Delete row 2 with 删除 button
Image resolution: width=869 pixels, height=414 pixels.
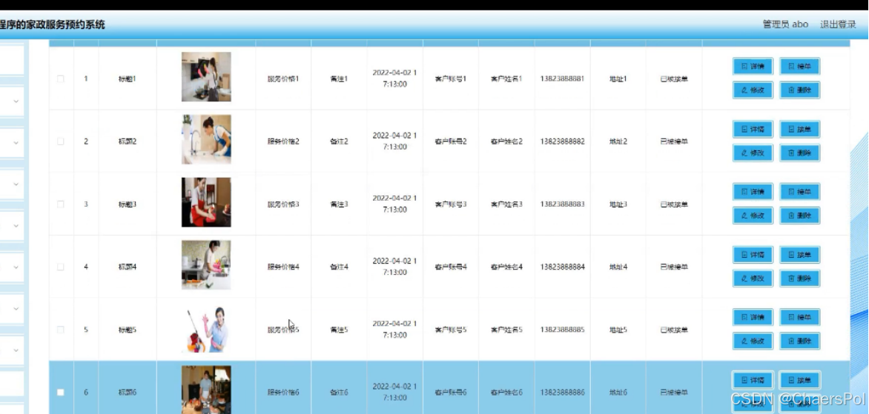pos(800,153)
